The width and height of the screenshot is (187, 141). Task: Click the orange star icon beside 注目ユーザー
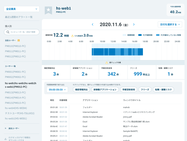[19, 40]
